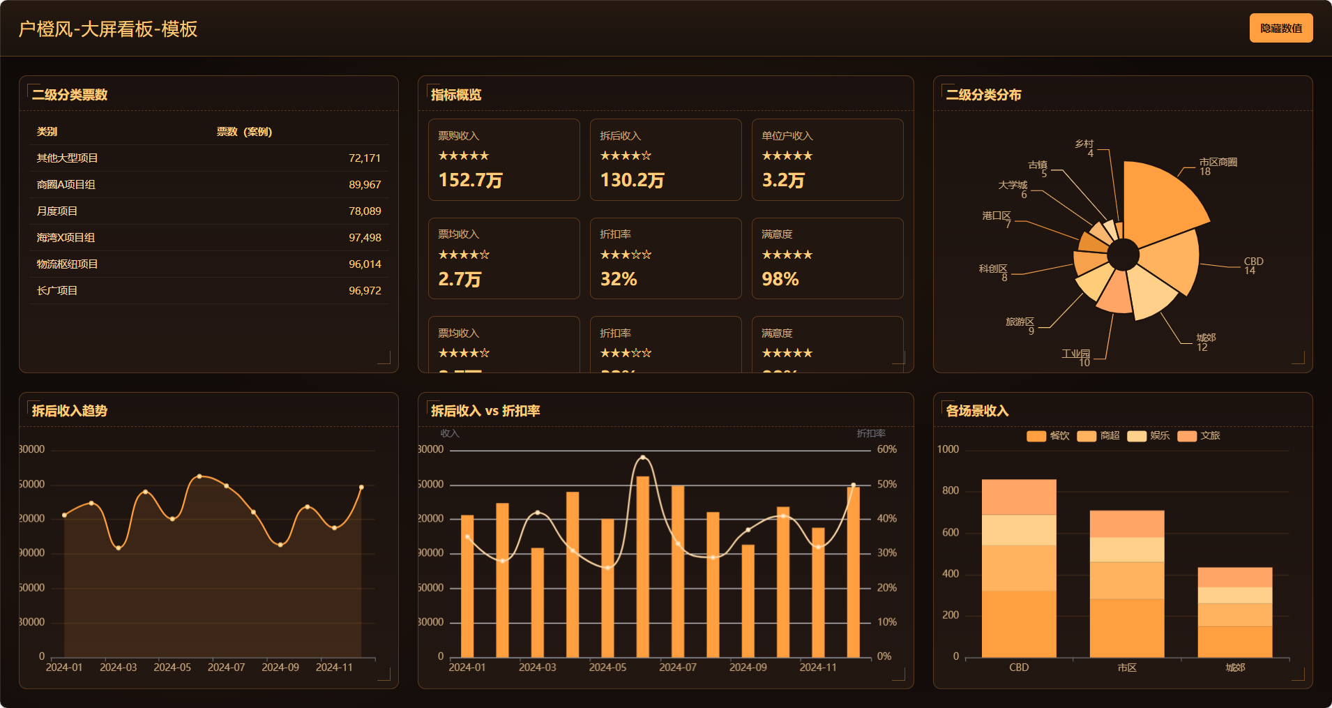The height and width of the screenshot is (708, 1332).
Task: Open the 二级分类票数 panel title
Action: pos(70,95)
